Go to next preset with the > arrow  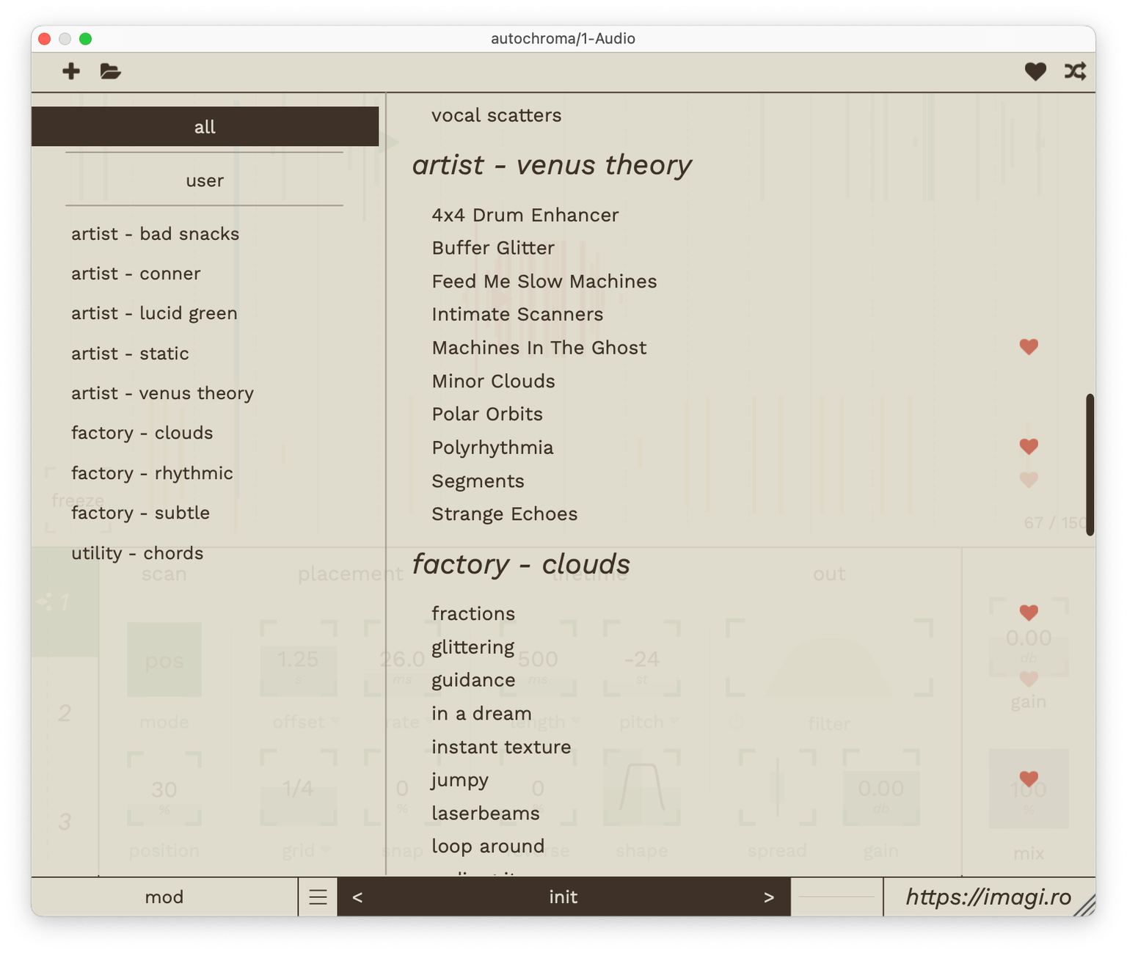(x=769, y=897)
